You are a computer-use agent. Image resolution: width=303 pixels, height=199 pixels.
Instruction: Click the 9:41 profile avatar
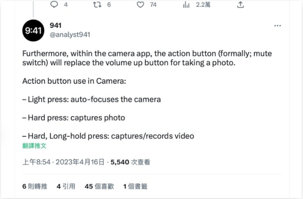[33, 30]
